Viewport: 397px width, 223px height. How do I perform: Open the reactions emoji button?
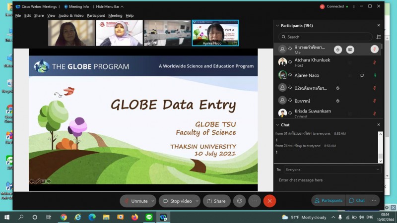point(239,201)
